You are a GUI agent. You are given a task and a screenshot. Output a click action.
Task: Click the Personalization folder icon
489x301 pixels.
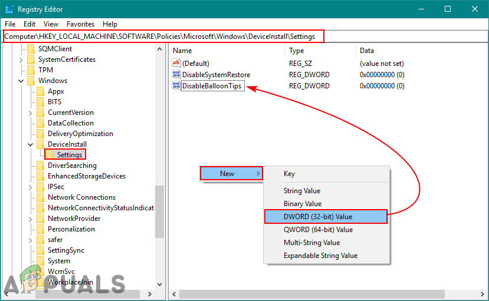pos(40,229)
